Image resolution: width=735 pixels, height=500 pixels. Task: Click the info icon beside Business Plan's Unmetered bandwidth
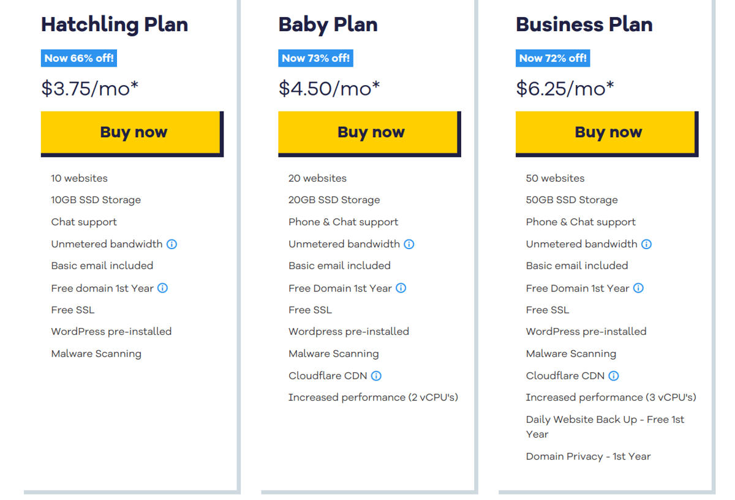coord(646,244)
